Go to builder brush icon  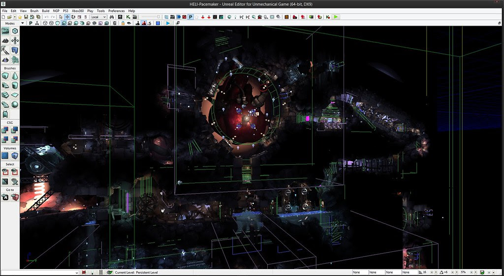pos(15,197)
